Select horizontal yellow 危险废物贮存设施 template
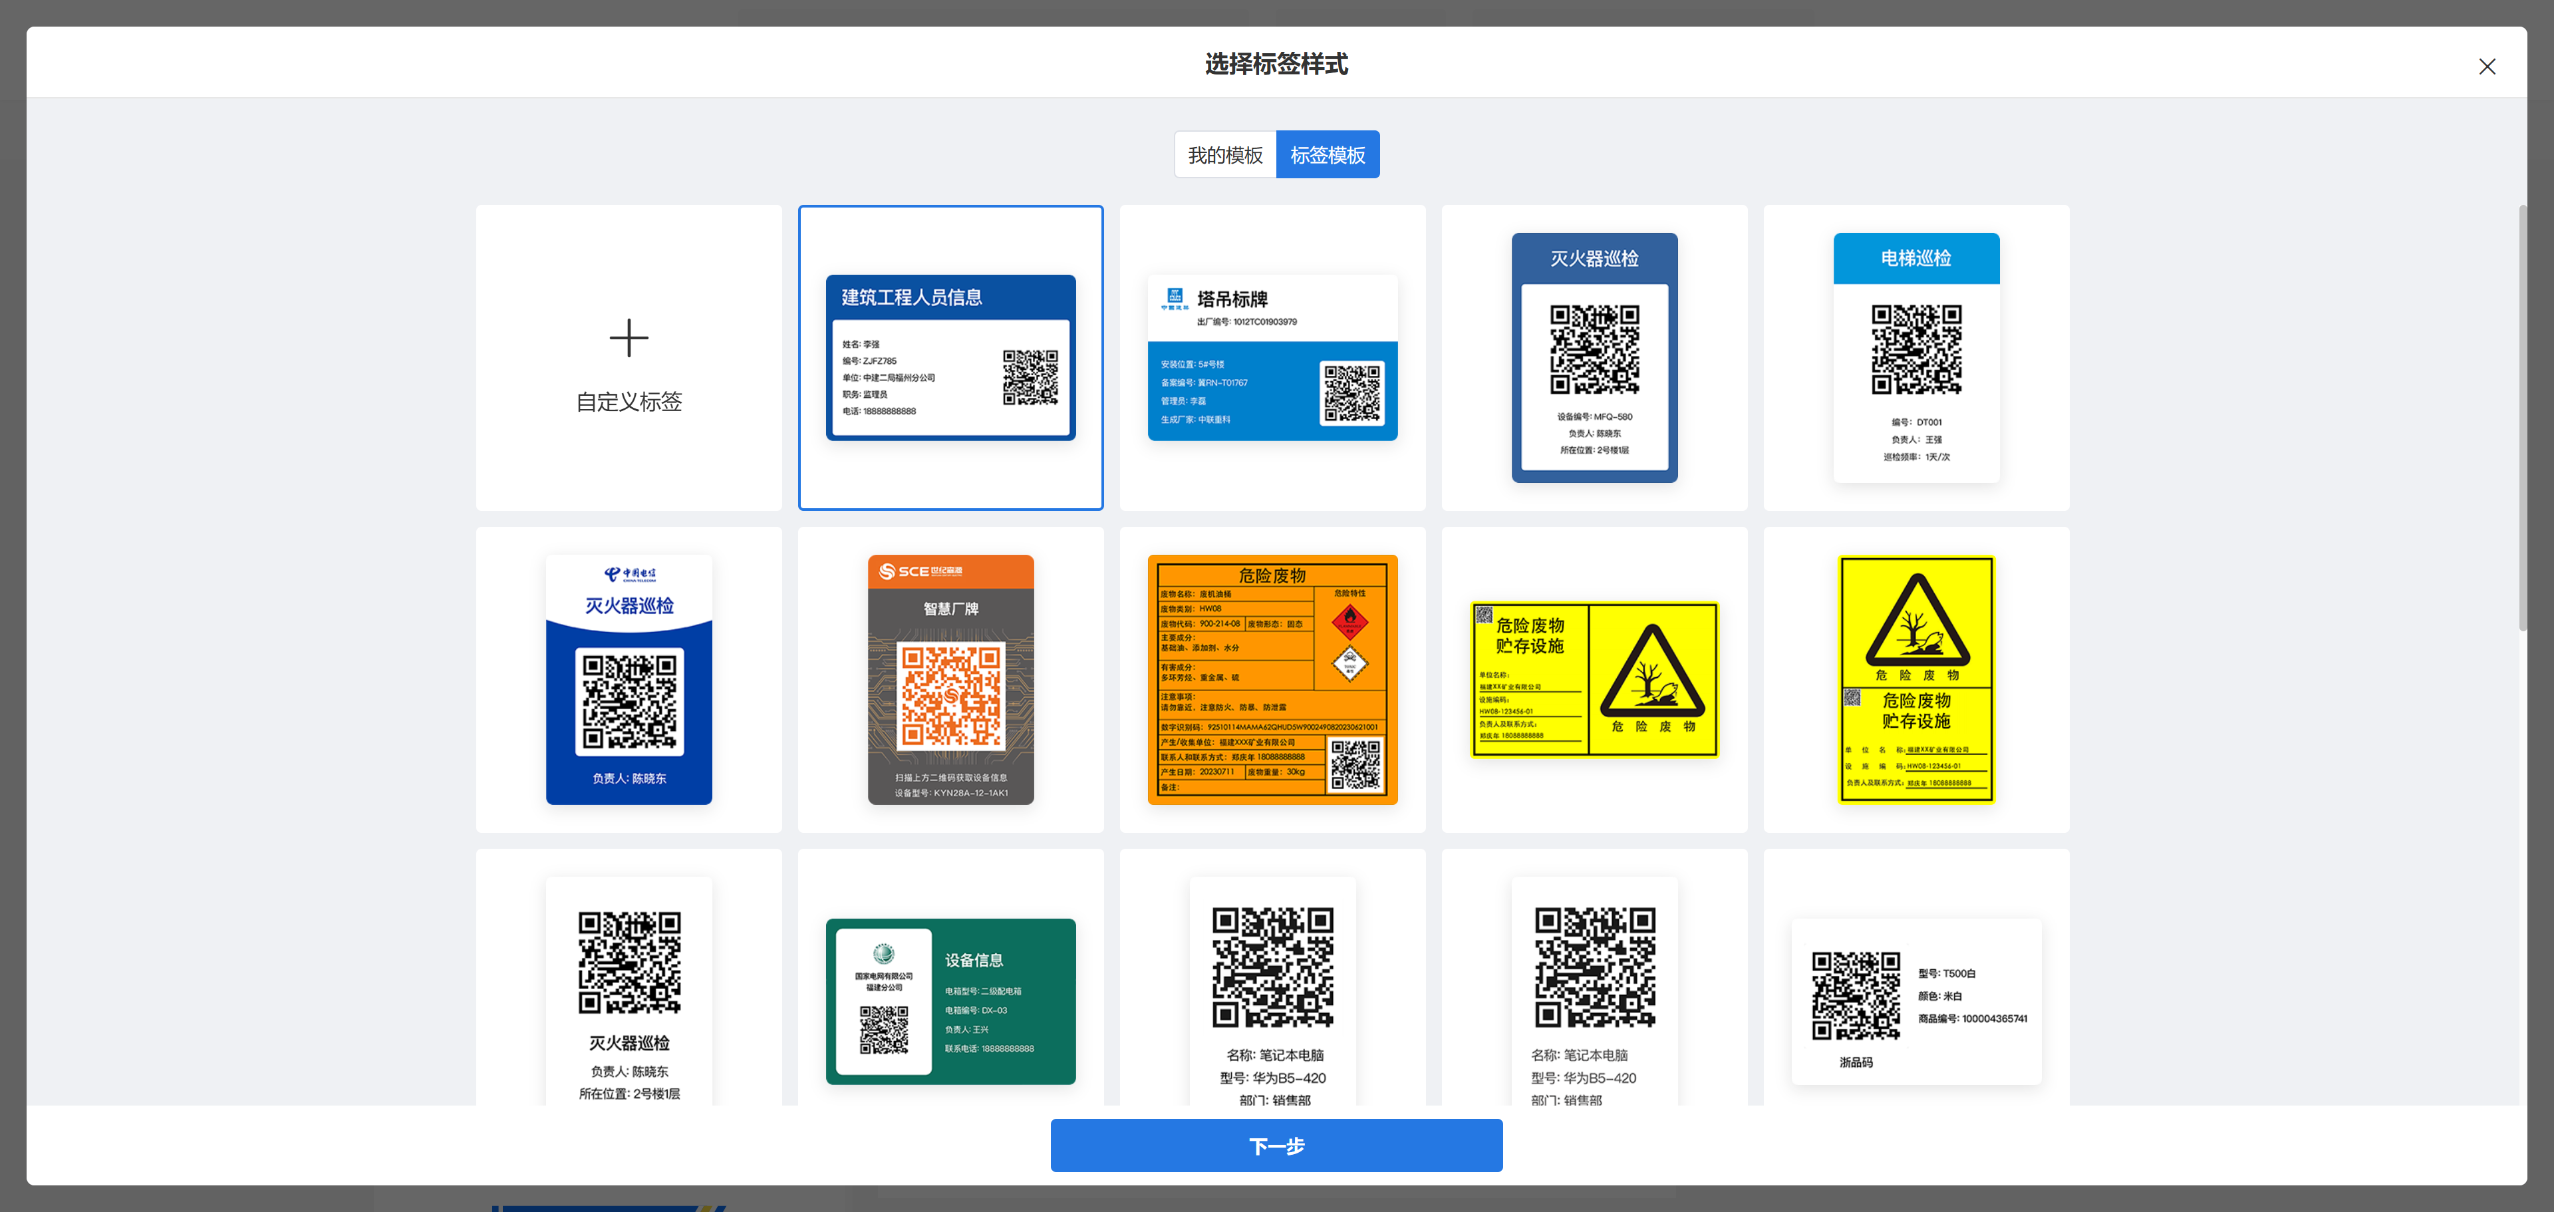The height and width of the screenshot is (1212, 2554). coord(1594,679)
